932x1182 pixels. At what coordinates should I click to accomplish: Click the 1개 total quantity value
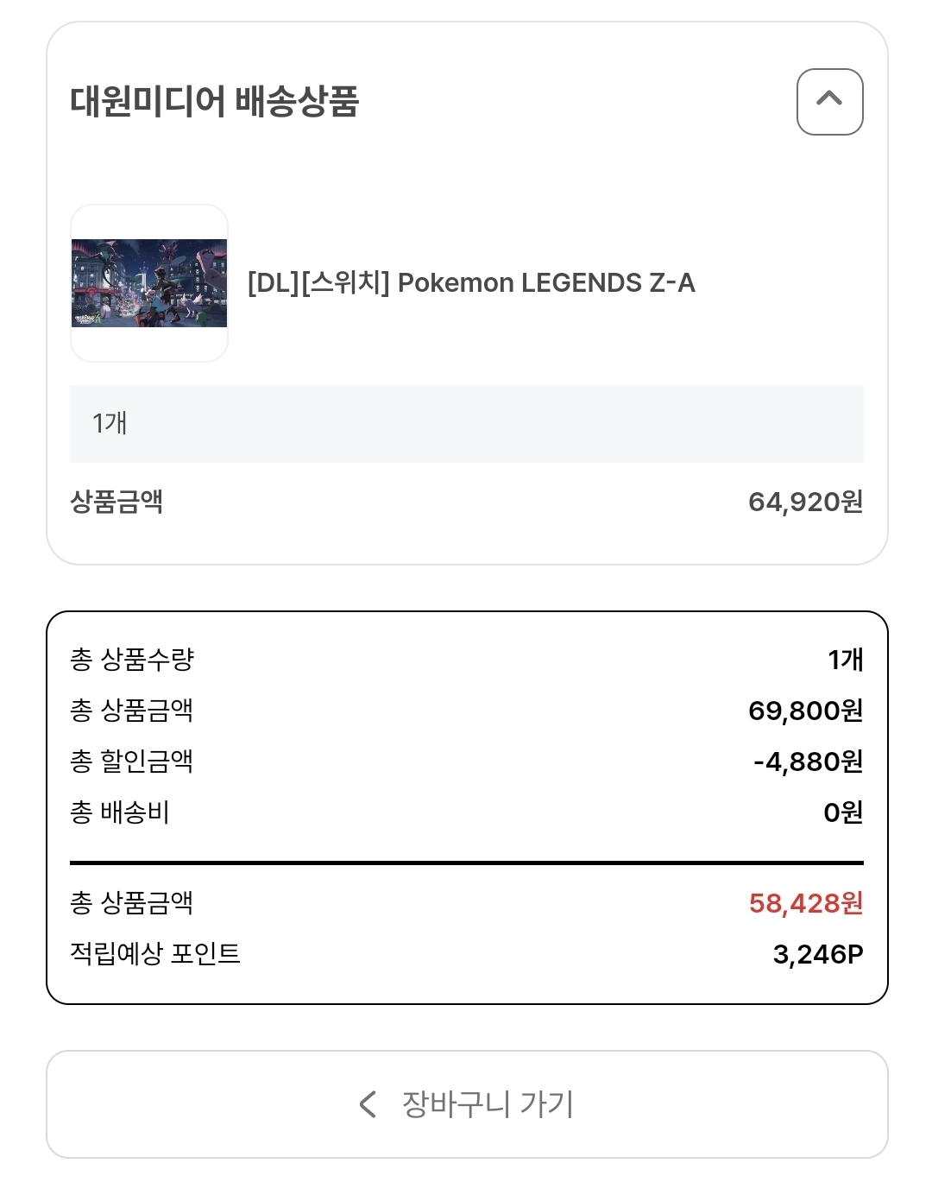(x=845, y=660)
